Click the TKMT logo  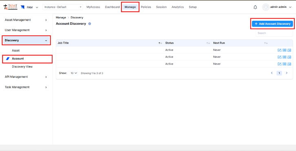pyautogui.click(x=10, y=7)
